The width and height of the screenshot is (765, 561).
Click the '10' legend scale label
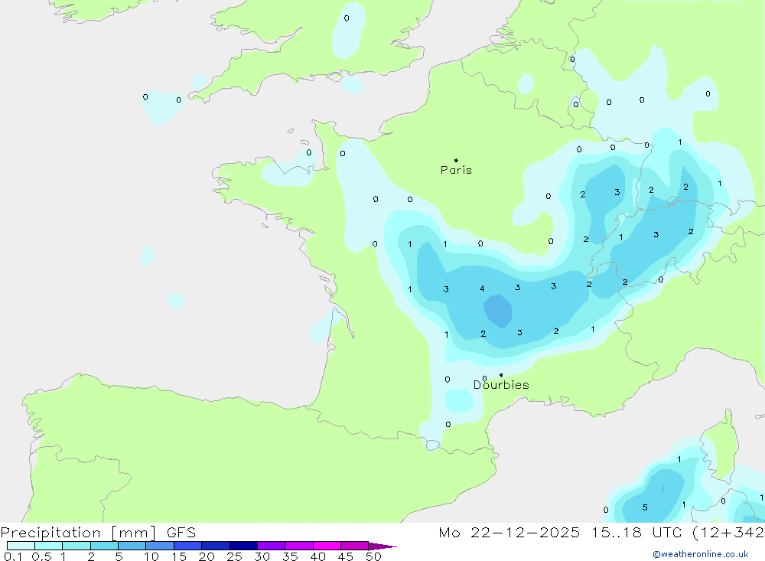tap(151, 556)
